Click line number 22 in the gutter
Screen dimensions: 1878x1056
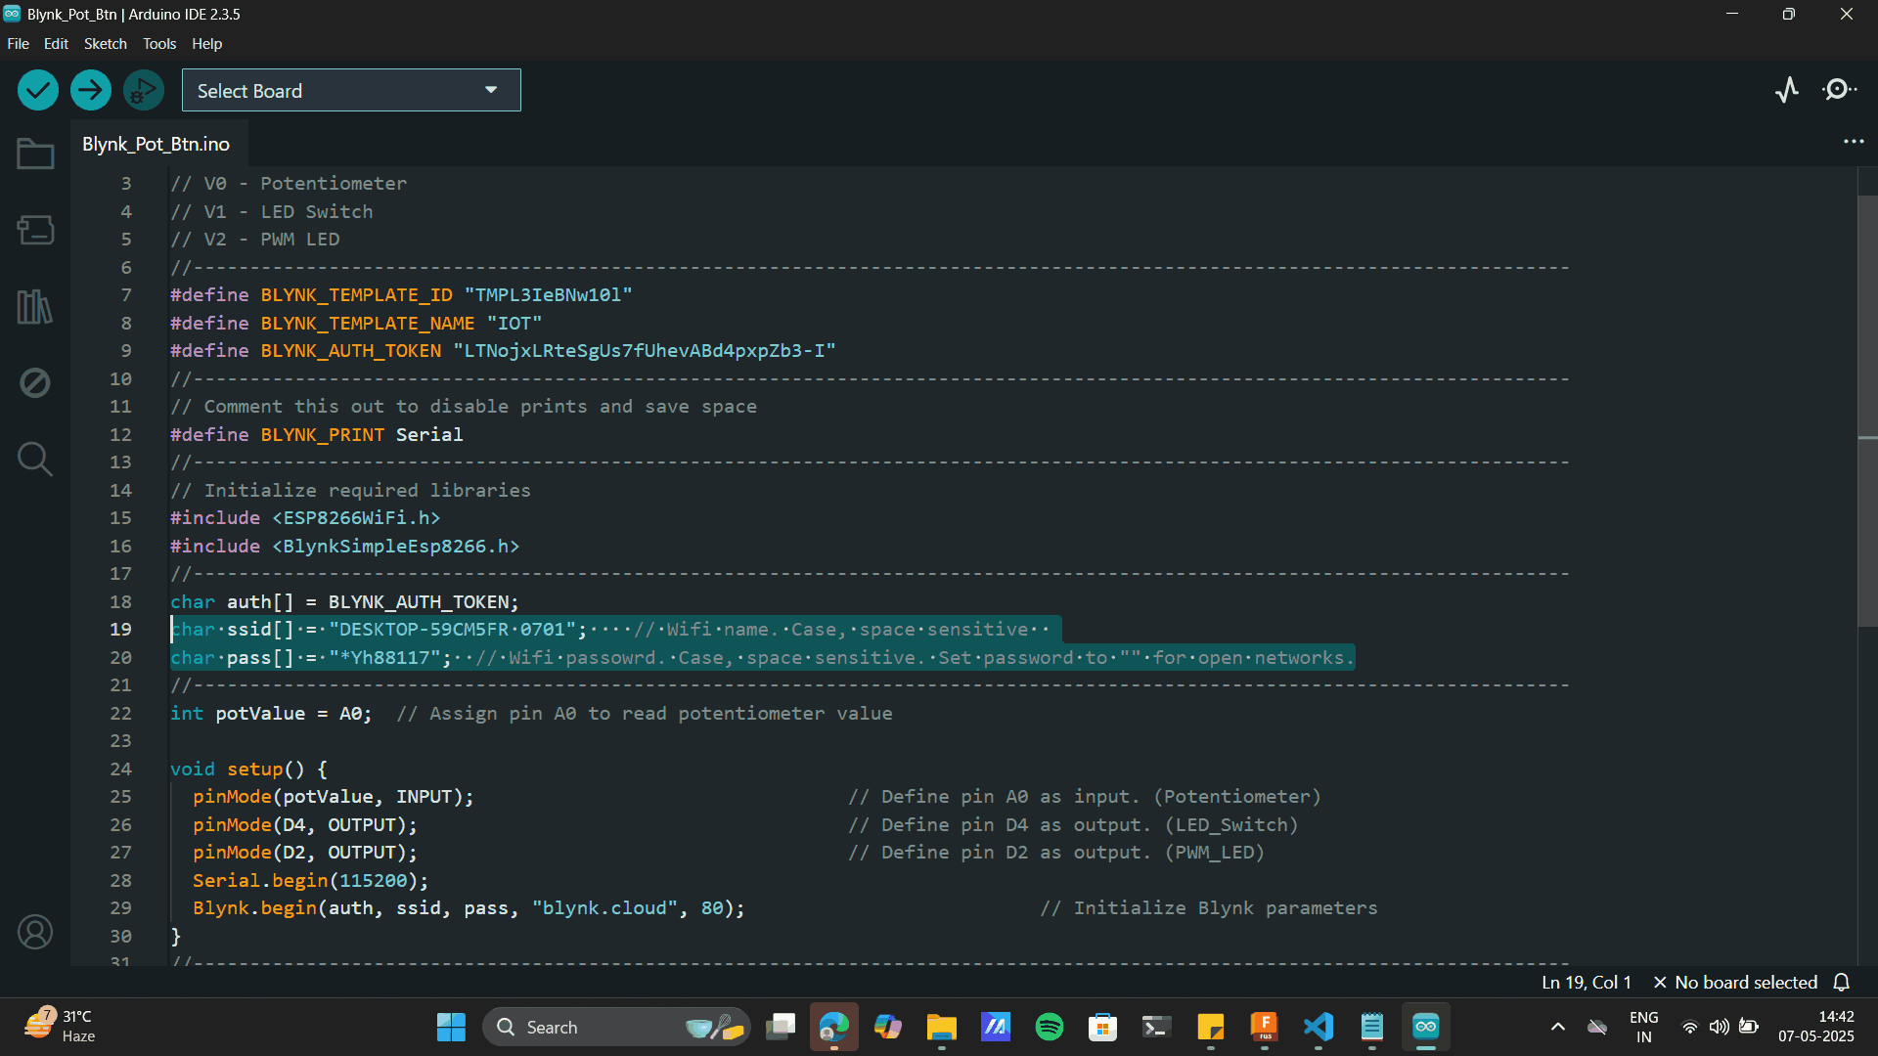120,714
